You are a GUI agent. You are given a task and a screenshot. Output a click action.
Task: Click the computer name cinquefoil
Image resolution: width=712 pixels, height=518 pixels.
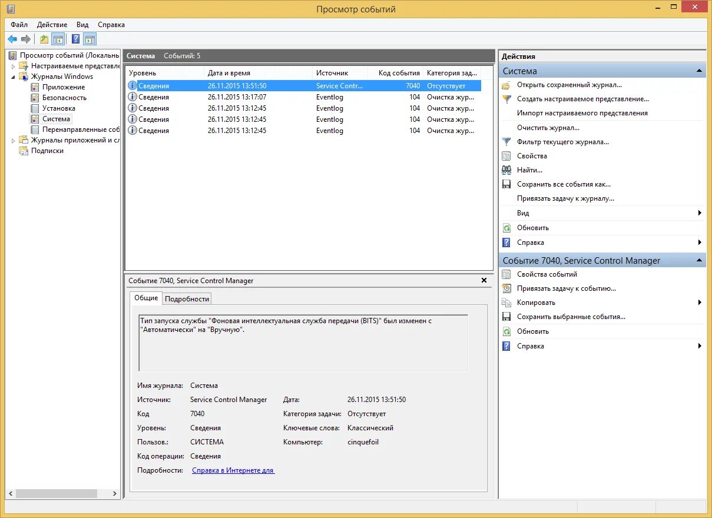tap(363, 442)
